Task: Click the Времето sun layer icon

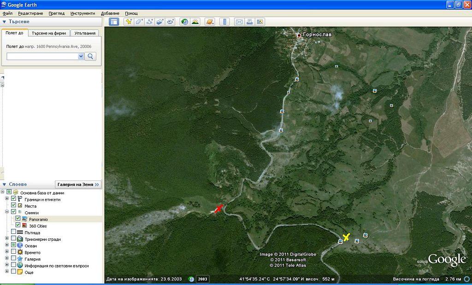Action: 20,252
